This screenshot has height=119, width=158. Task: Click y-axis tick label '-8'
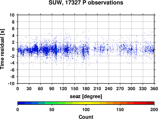tap(12, 77)
